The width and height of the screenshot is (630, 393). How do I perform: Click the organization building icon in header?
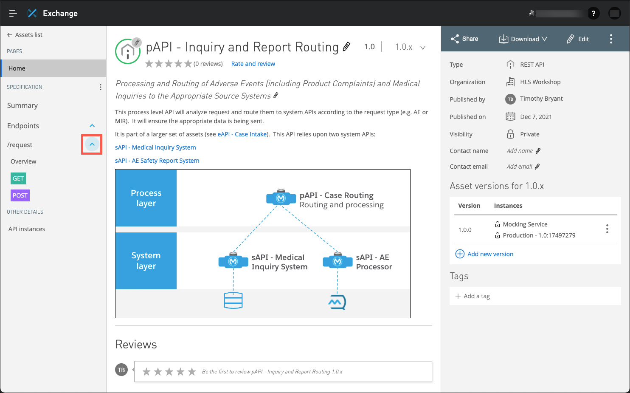pos(532,14)
